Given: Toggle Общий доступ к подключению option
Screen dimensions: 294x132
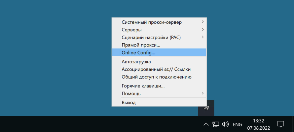Looking at the screenshot, I should coord(159,77).
